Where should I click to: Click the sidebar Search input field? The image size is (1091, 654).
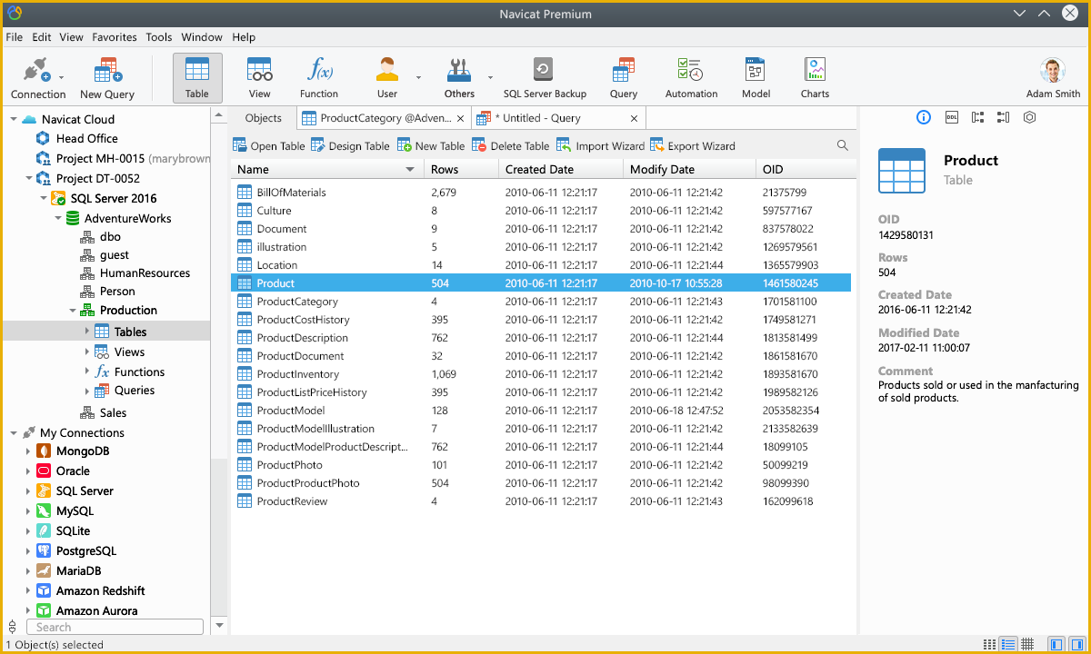click(115, 627)
